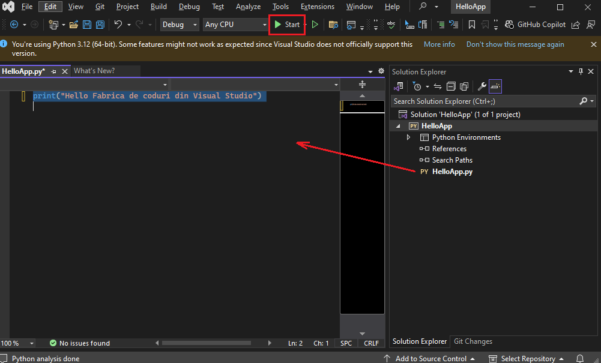This screenshot has height=363, width=601.
Task: Open notifications bell in status bar
Action: coord(580,358)
